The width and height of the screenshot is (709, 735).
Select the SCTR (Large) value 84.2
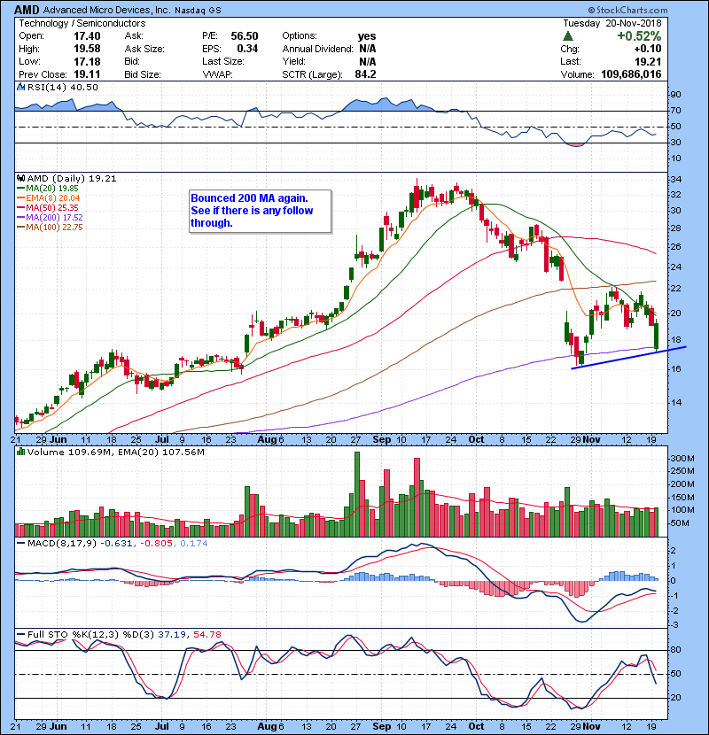[x=365, y=74]
